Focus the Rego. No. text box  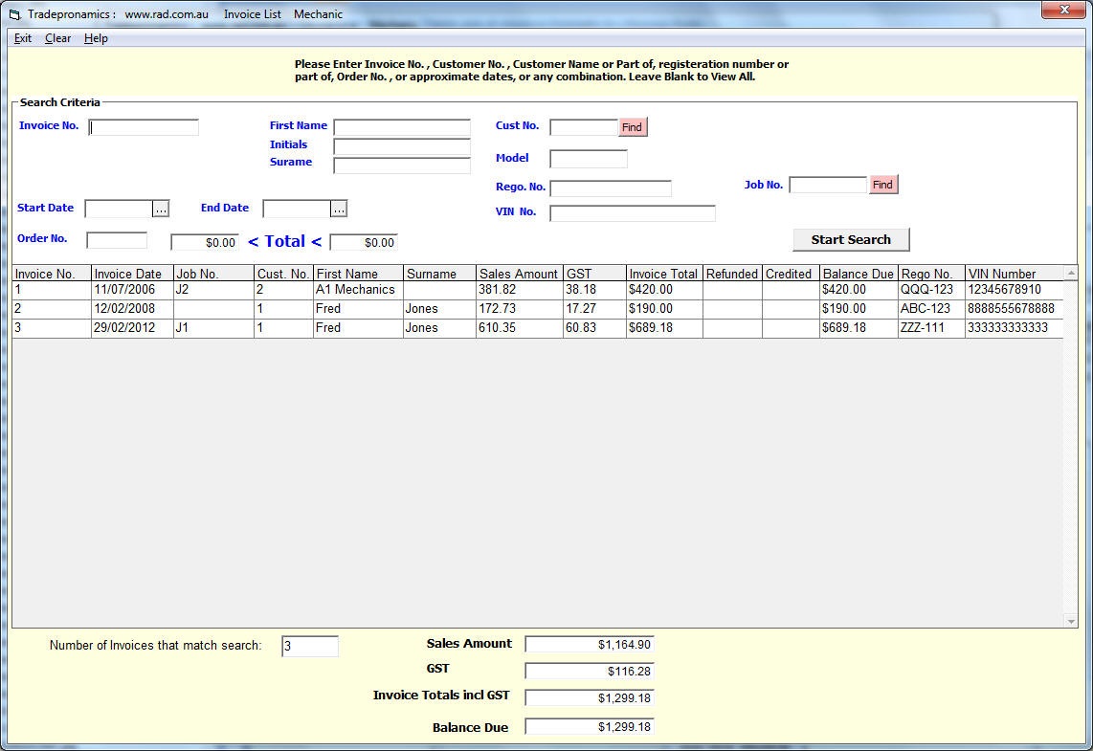click(x=611, y=188)
